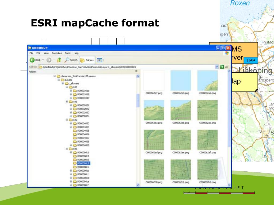This screenshot has height=205, width=274.
Task: Open the Views toolbar dropdown
Action: coord(100,60)
